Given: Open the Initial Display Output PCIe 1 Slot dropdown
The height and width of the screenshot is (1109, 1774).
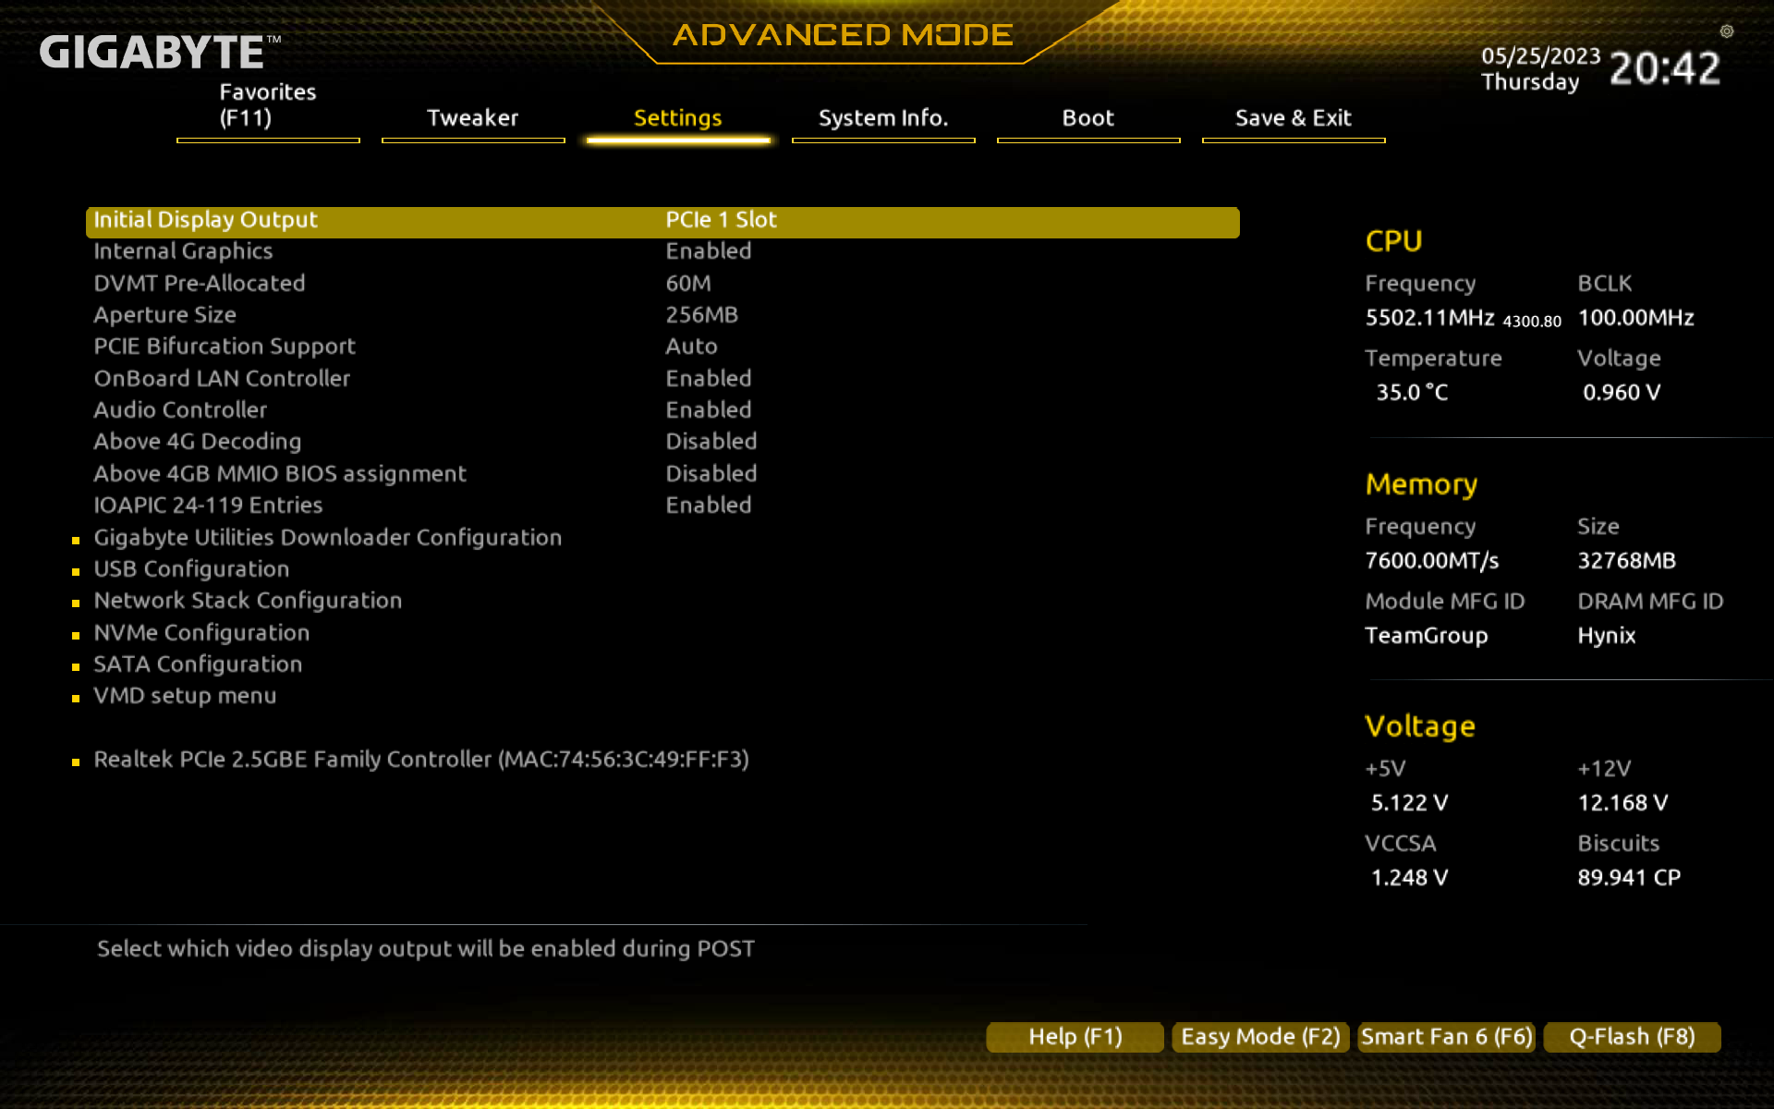Looking at the screenshot, I should point(721,220).
